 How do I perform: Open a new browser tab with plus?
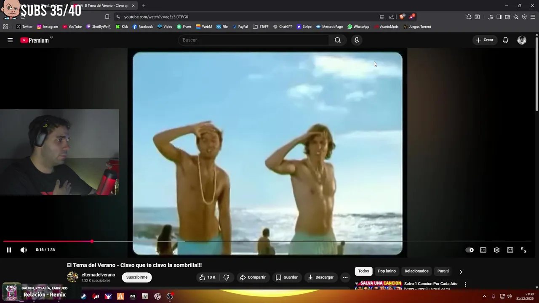[144, 5]
